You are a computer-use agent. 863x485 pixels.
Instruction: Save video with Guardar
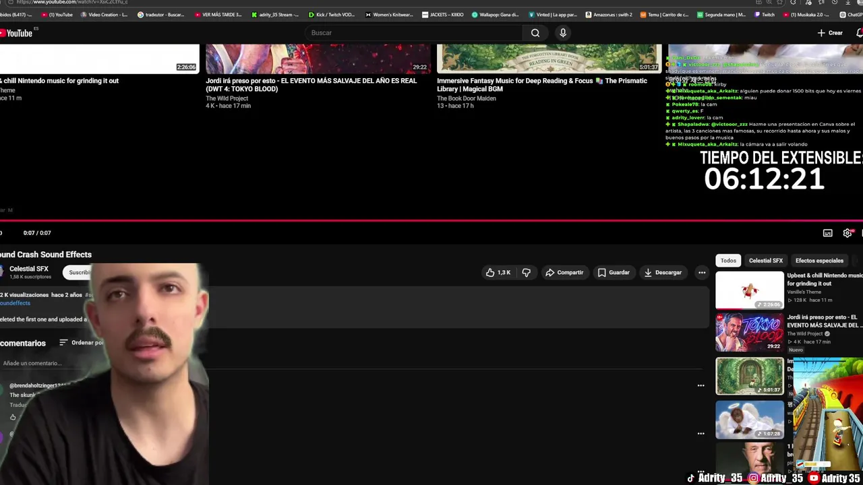coord(614,273)
